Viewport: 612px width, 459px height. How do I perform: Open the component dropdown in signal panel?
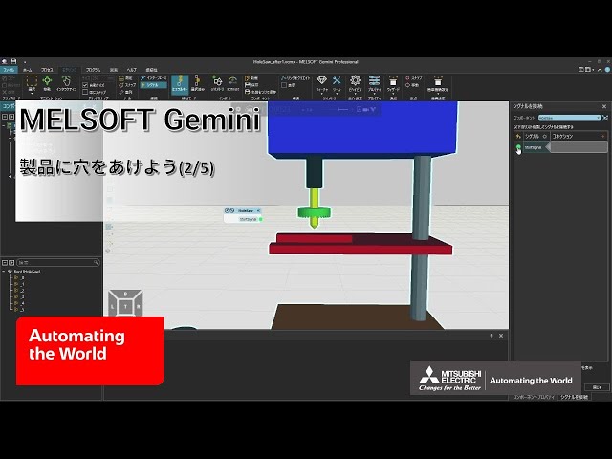(569, 118)
